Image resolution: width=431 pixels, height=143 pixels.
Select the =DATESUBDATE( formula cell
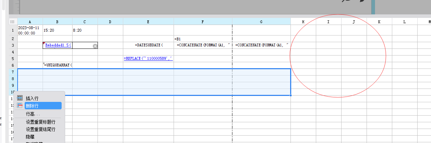click(148, 45)
